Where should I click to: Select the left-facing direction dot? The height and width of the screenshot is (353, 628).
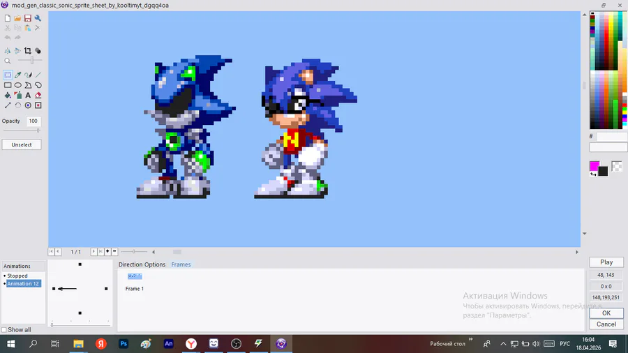pyautogui.click(x=54, y=289)
